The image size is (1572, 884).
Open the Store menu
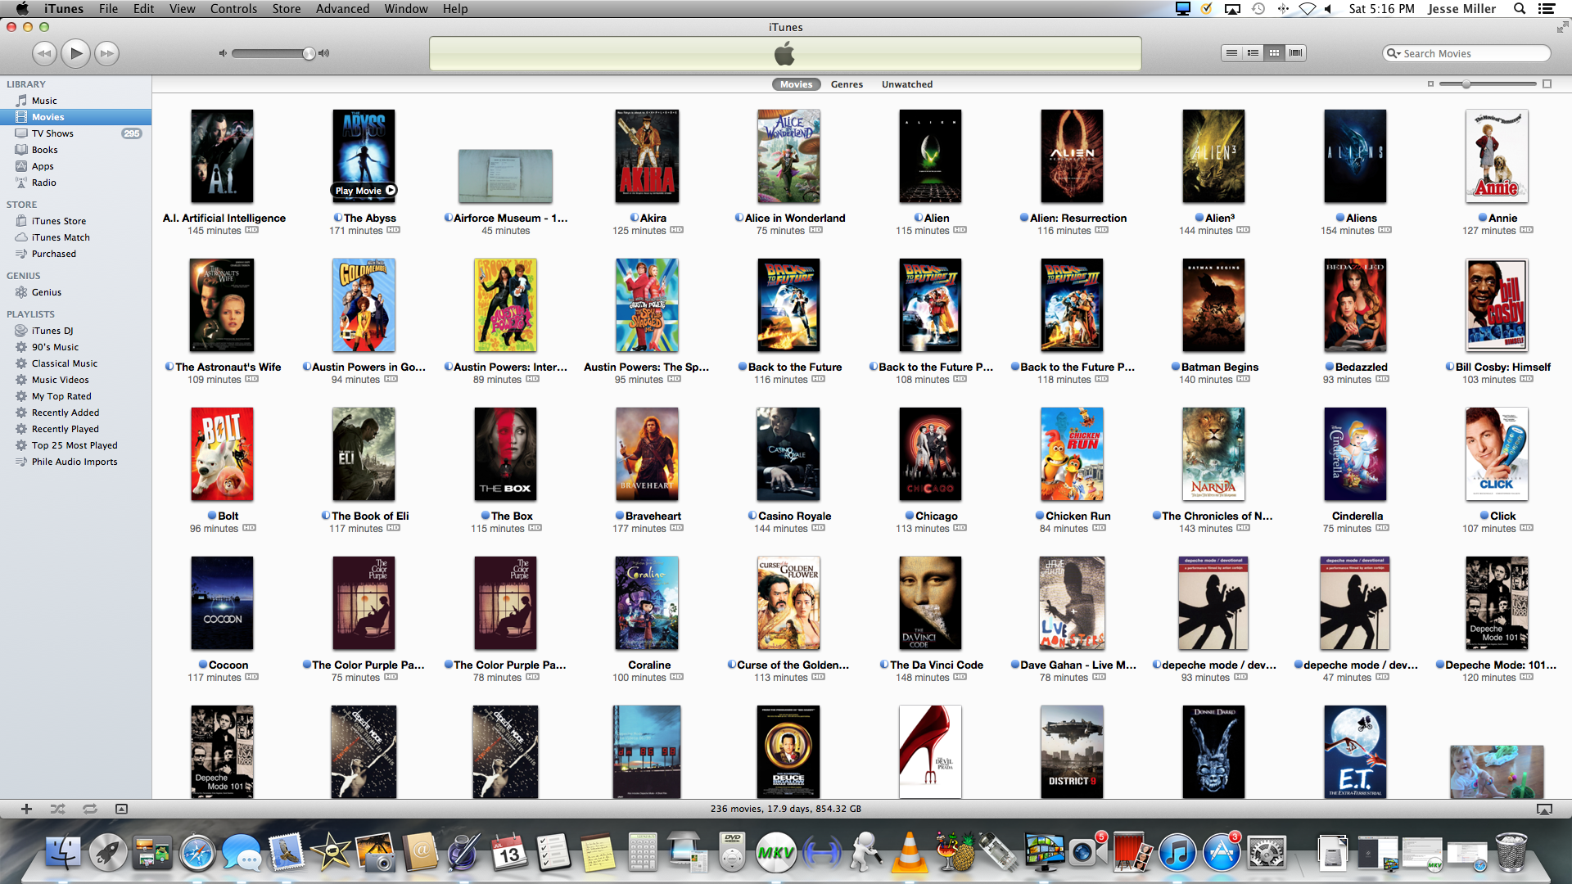click(286, 9)
